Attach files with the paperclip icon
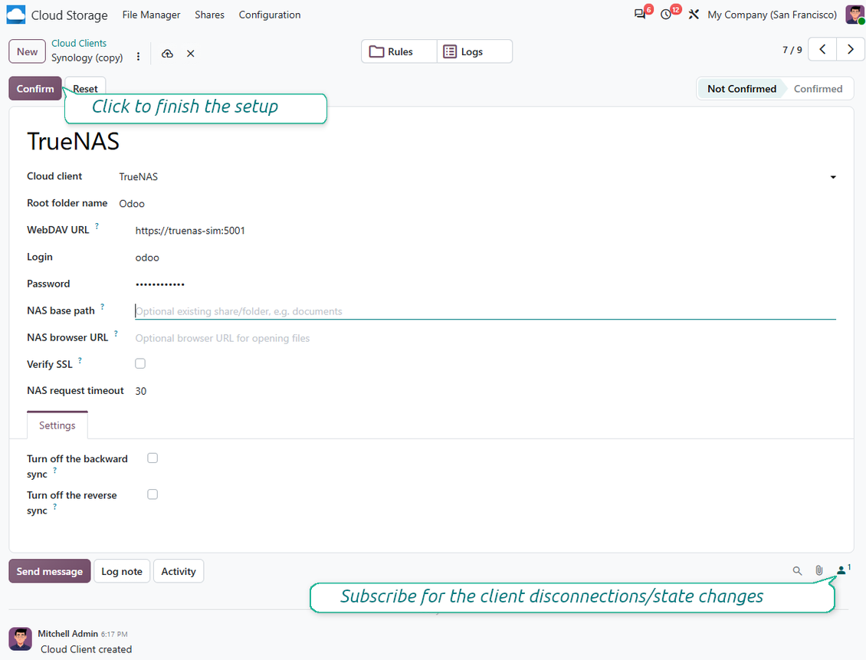 tap(819, 571)
